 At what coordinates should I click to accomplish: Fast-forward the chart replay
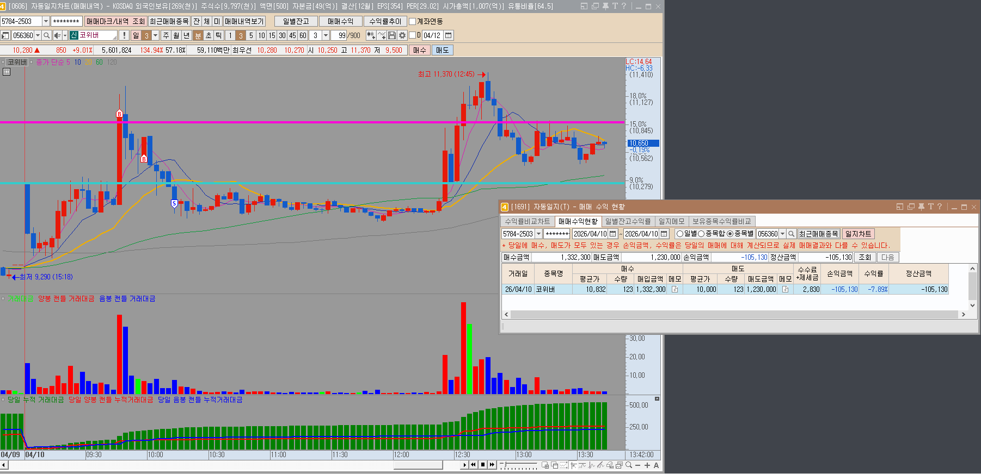(x=492, y=465)
